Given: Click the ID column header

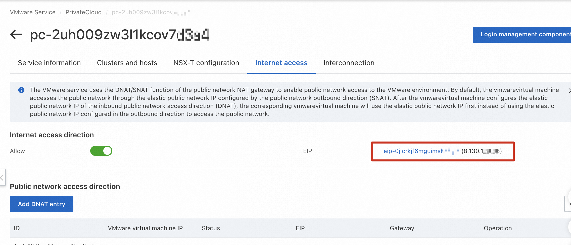Looking at the screenshot, I should point(17,228).
